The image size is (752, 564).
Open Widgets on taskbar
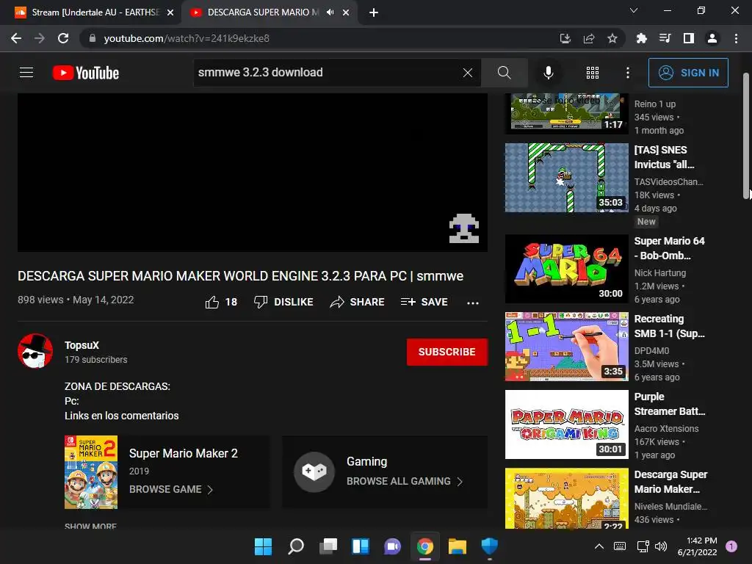360,546
